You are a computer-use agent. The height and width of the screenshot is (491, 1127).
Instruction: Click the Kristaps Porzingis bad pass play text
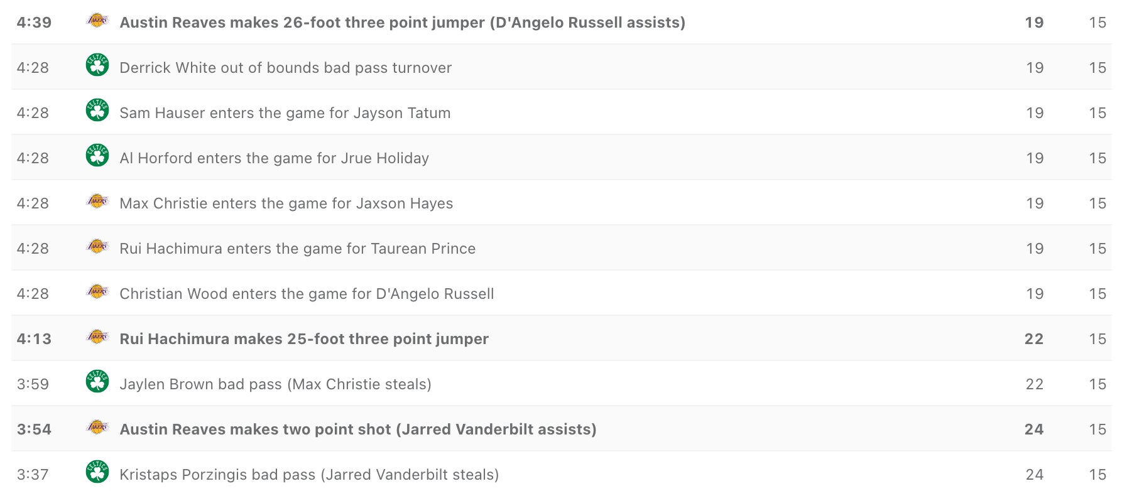(309, 475)
